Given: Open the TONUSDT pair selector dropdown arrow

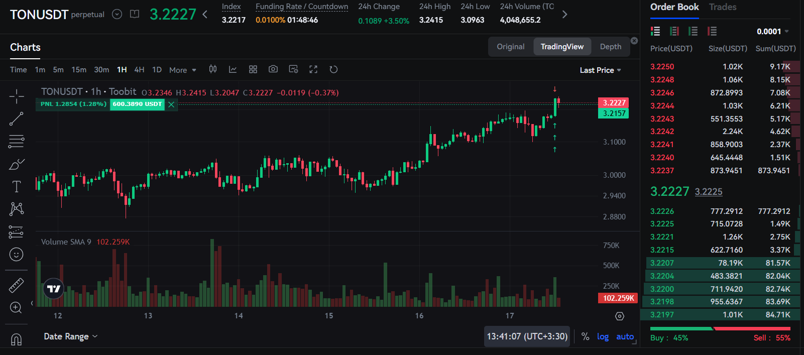Looking at the screenshot, I should [x=117, y=14].
